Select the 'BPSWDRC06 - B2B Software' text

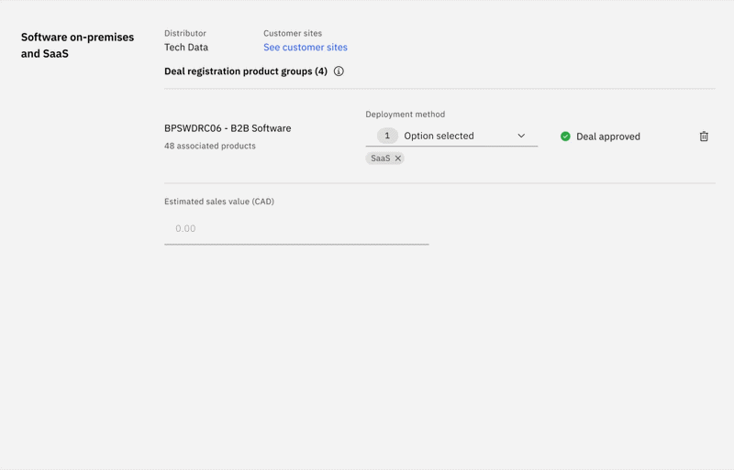228,128
